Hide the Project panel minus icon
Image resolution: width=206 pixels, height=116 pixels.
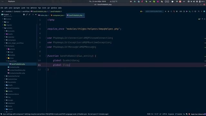pos(36,15)
